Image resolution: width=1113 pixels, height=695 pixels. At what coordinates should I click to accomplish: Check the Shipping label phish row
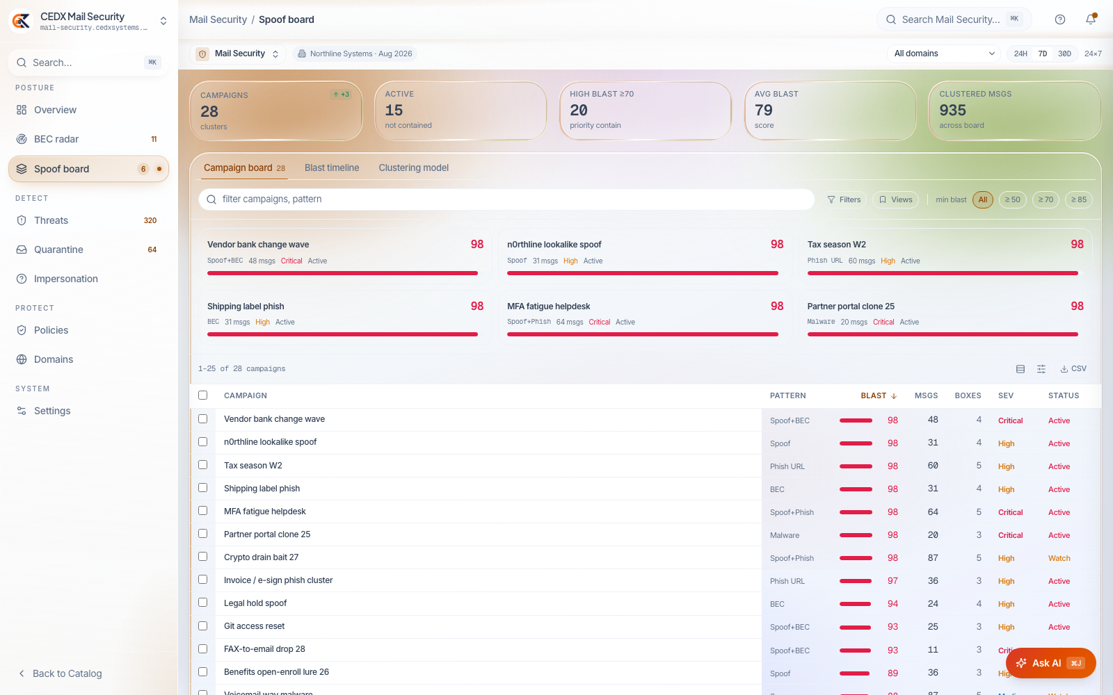203,488
